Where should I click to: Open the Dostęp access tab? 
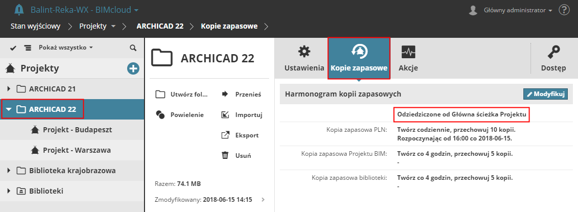[553, 58]
